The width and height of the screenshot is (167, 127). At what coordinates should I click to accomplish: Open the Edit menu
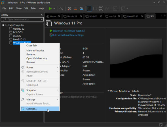(x=11, y=8)
